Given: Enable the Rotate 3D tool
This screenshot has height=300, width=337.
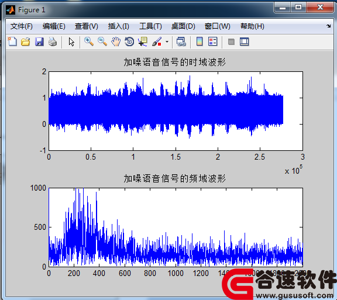Looking at the screenshot, I should click(x=129, y=42).
